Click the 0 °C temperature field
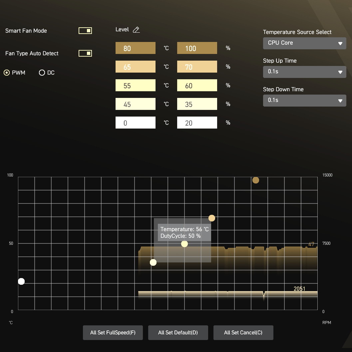 pyautogui.click(x=135, y=123)
